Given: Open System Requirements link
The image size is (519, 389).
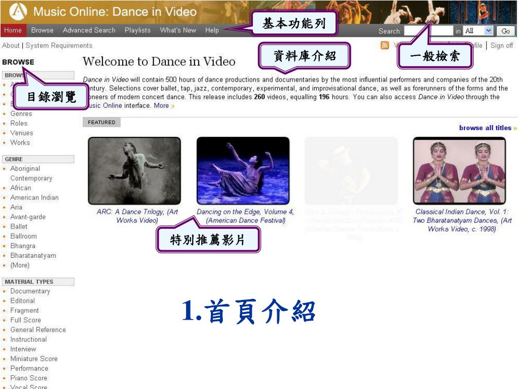Looking at the screenshot, I should (59, 45).
